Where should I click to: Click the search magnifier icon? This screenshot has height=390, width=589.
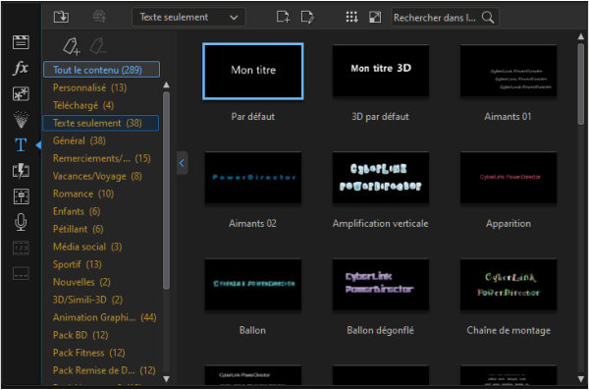[488, 18]
